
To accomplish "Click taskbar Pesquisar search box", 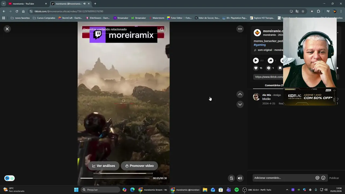I will [x=100, y=190].
